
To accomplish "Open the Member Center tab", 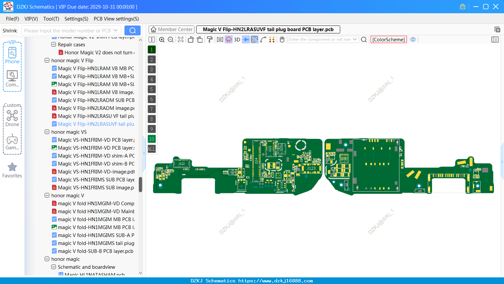I will 172,29.
